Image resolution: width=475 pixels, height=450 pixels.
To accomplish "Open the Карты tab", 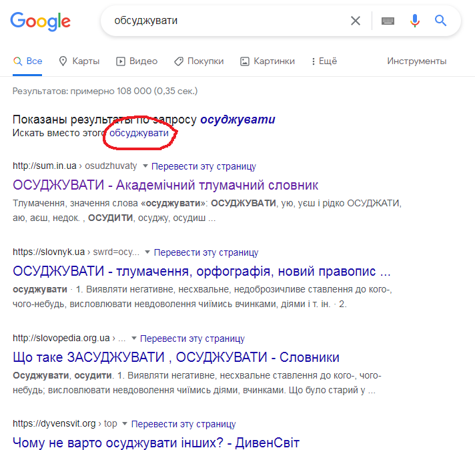I will point(79,61).
